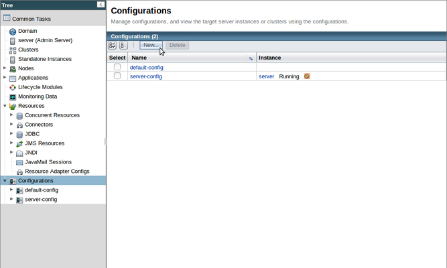Expand the server-config tree node
Screen dimensions: 447x268
(x=11, y=199)
